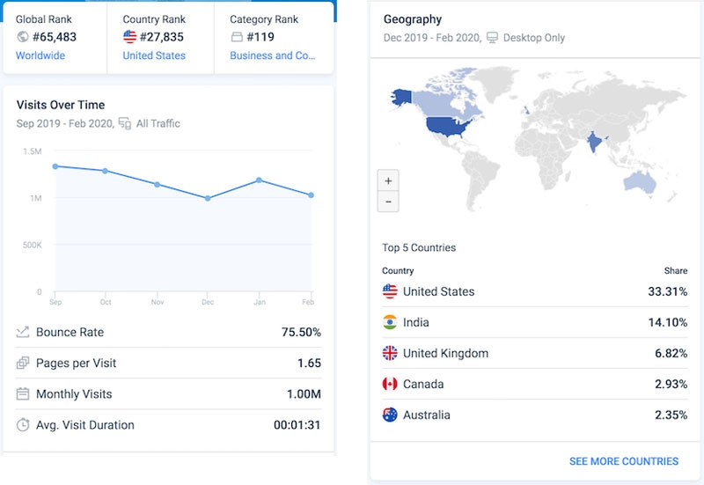704x485 pixels.
Task: Click See More Countries link
Action: 623,461
